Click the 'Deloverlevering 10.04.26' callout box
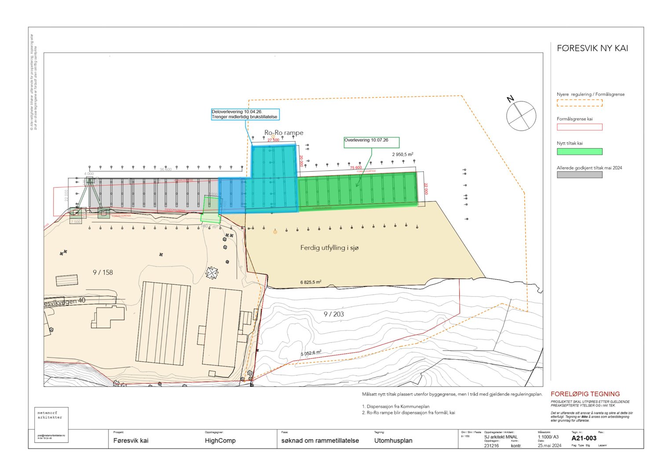The width and height of the screenshot is (672, 475). click(245, 114)
